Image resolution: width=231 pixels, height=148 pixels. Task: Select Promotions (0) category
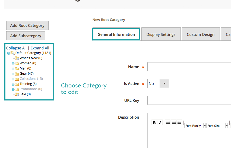(x=31, y=89)
